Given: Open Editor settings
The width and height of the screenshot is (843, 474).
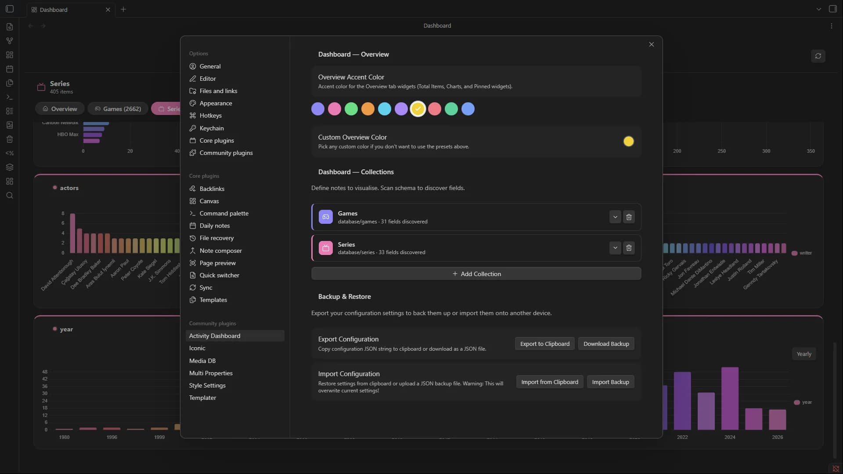Looking at the screenshot, I should (x=235, y=79).
